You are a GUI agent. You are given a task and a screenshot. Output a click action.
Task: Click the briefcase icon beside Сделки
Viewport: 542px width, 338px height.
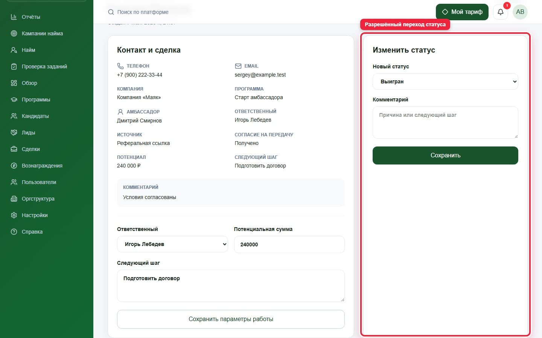click(14, 149)
